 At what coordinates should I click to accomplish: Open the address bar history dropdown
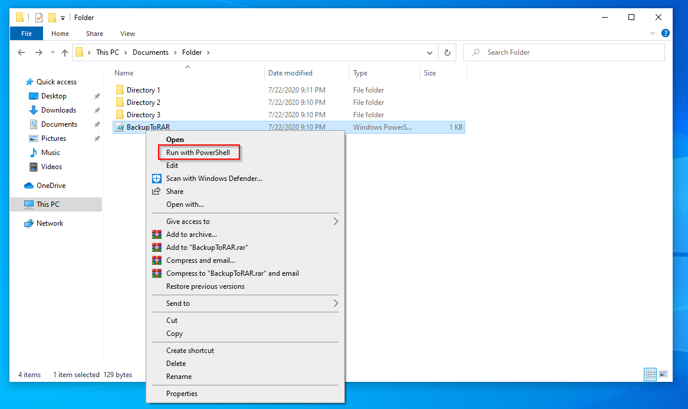(x=430, y=52)
